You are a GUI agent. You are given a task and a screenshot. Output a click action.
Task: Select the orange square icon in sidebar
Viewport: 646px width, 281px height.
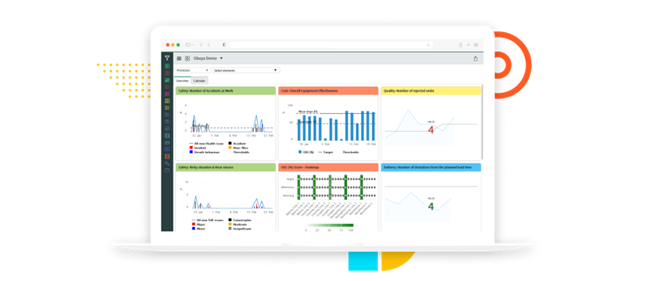click(168, 157)
